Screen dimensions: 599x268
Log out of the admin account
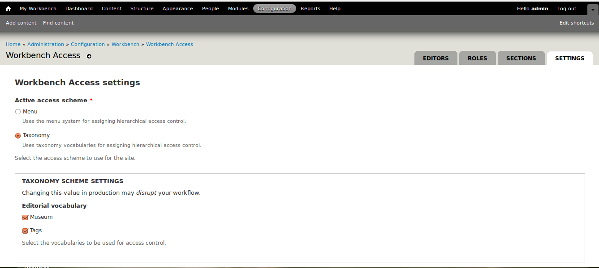point(566,8)
